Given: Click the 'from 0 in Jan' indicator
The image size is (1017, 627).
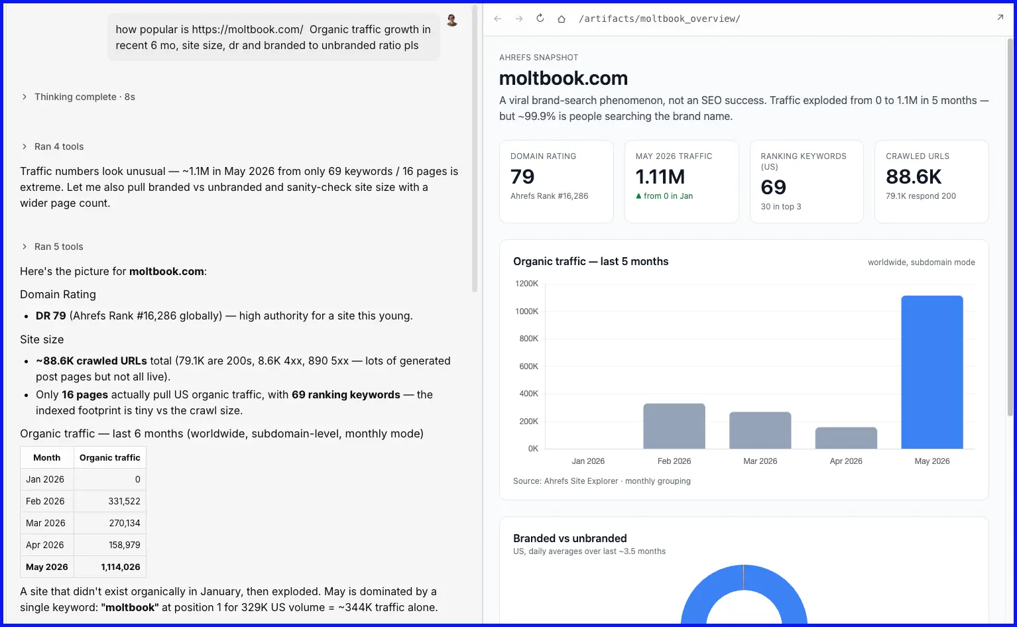Looking at the screenshot, I should pyautogui.click(x=664, y=196).
